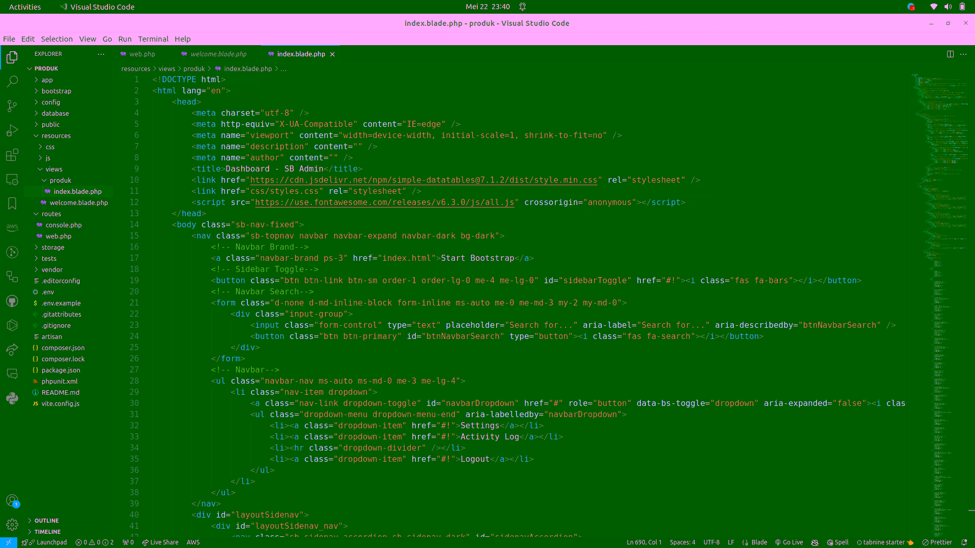Select the web.php file in Explorer
The height and width of the screenshot is (548, 975).
pos(57,236)
